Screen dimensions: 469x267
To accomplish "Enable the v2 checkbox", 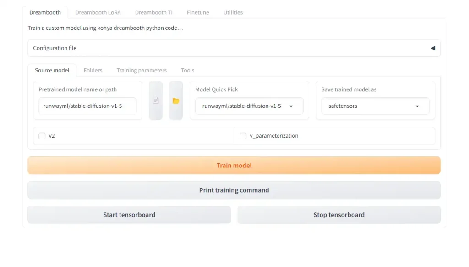I will tap(42, 136).
